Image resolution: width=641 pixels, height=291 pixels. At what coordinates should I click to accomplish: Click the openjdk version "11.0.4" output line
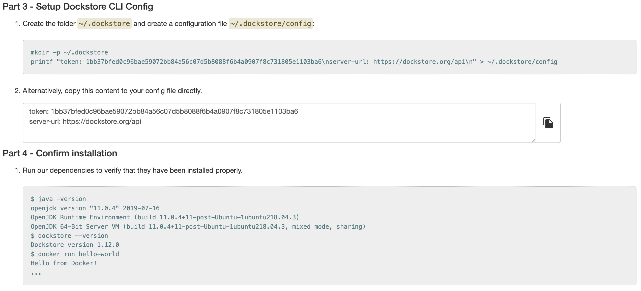tap(95, 208)
